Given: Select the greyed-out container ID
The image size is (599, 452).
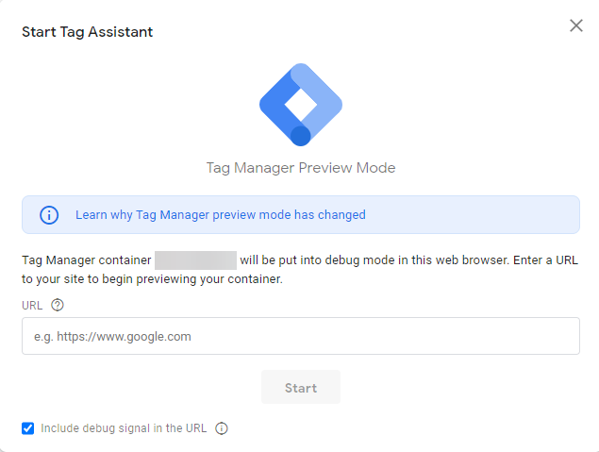Looking at the screenshot, I should tap(195, 260).
